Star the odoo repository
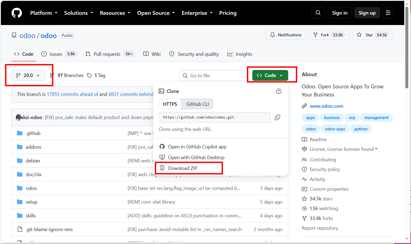This screenshot has width=411, height=244. 373,35
